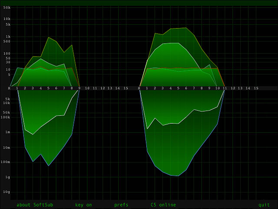Viewport: 278px width, 209px height.
Task: Open the prefs menu
Action: (121, 205)
